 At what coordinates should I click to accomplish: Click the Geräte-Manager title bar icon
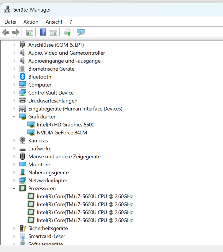[7, 9]
